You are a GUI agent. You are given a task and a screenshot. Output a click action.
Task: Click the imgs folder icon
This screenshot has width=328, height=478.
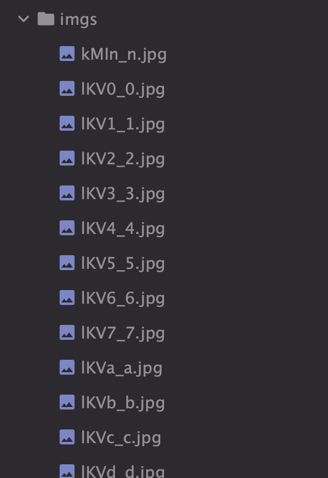pos(46,19)
